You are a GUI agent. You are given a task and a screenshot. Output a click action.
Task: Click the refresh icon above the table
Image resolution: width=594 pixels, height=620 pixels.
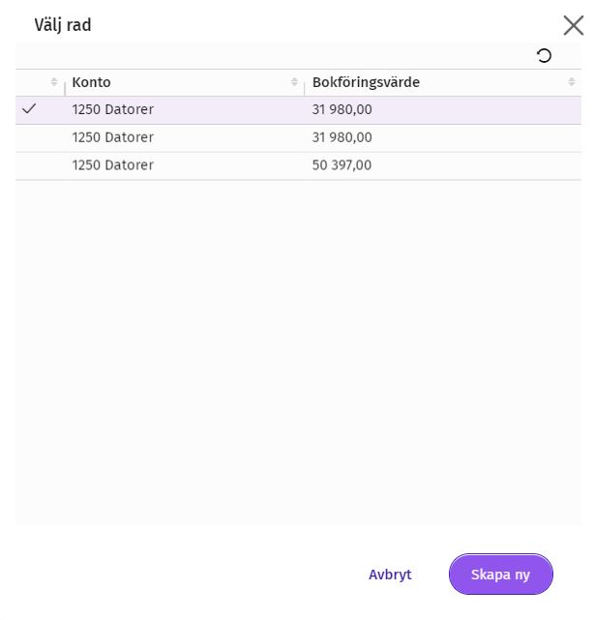[x=544, y=56]
